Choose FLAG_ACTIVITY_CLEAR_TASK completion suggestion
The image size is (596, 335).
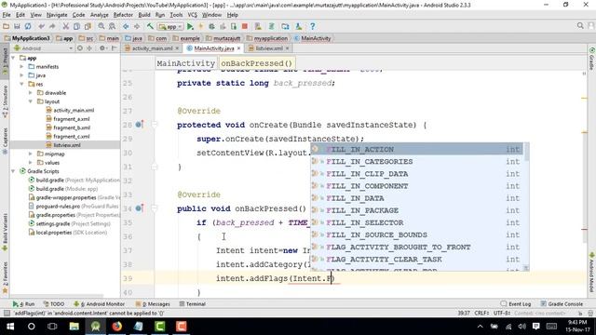pos(416,260)
